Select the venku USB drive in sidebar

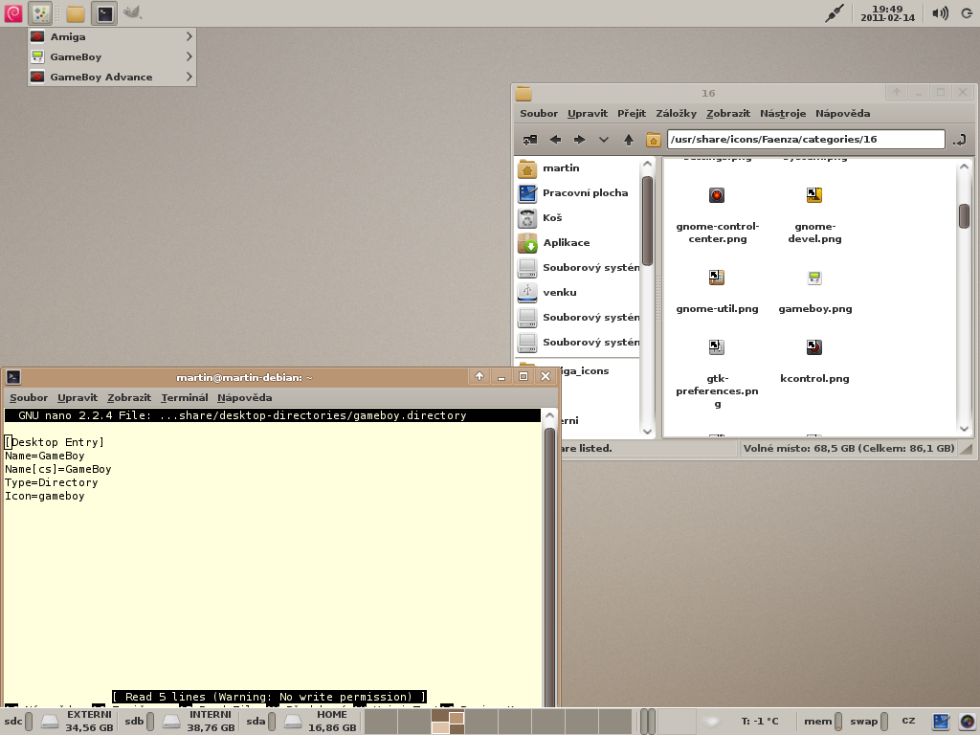coord(578,293)
